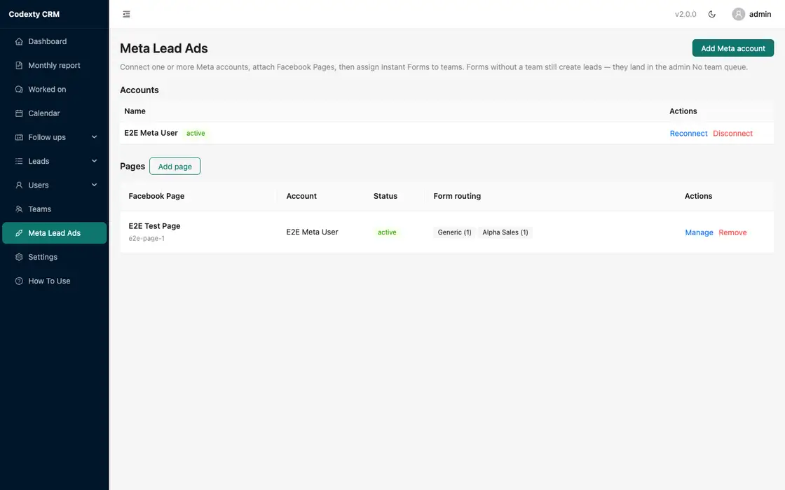Screen dimensions: 785x490
Task: Reconnect the E2E Meta User account
Action: click(x=688, y=134)
